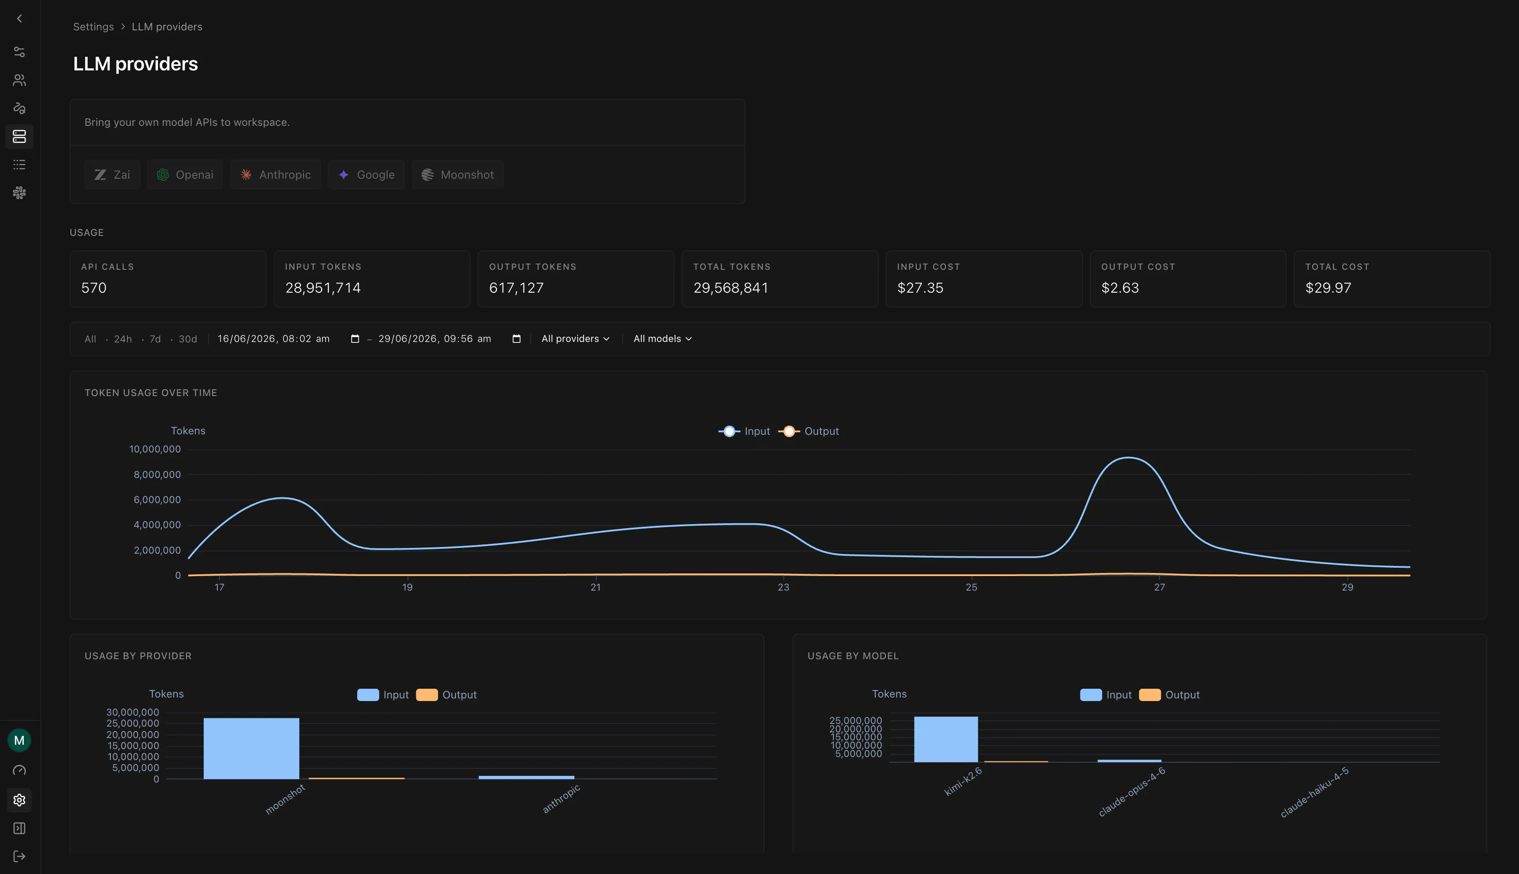
Task: Select the All time range
Action: click(90, 339)
